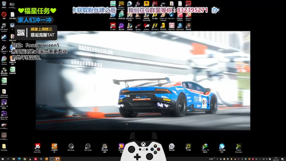This screenshot has height=161, width=286.
Task: Open the notification center in system tray
Action: 282,159
